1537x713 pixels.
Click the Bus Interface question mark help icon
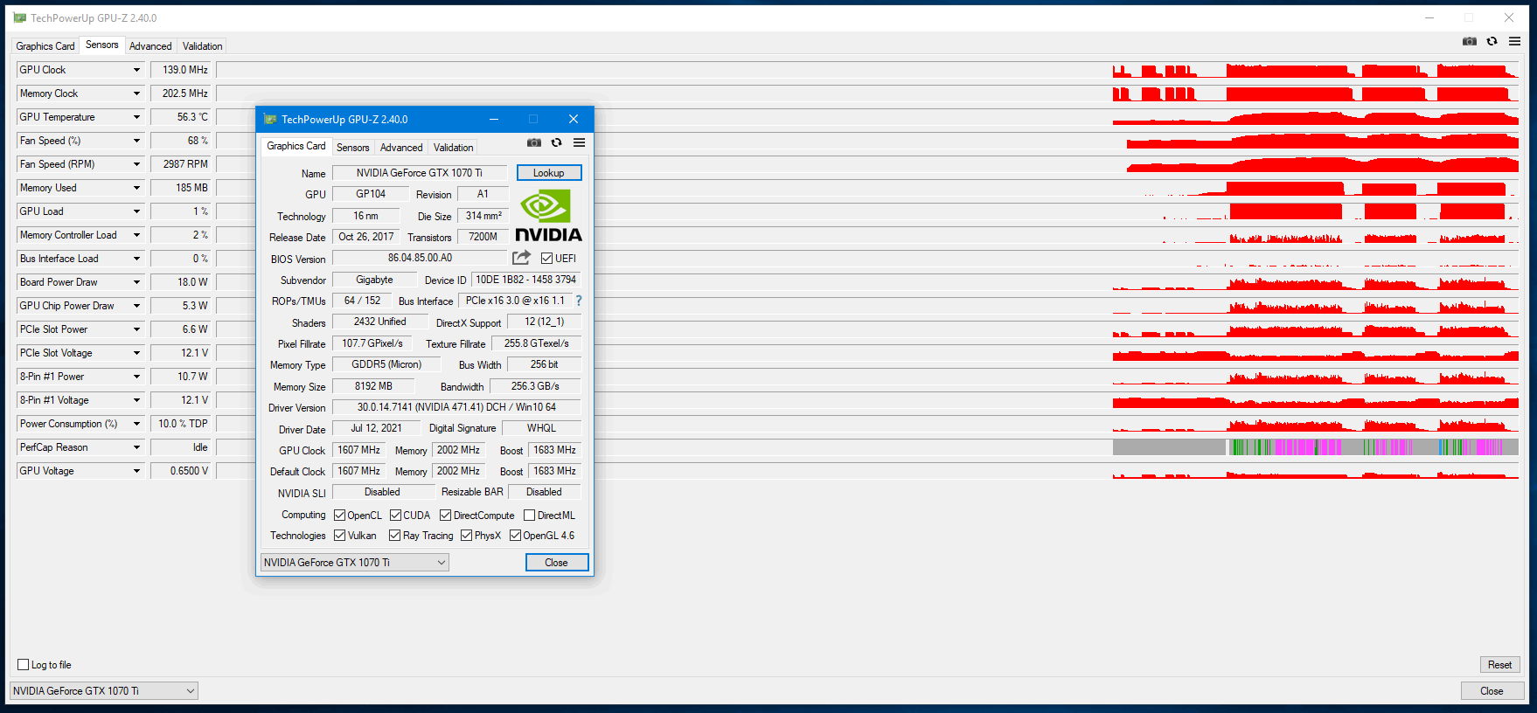point(579,301)
